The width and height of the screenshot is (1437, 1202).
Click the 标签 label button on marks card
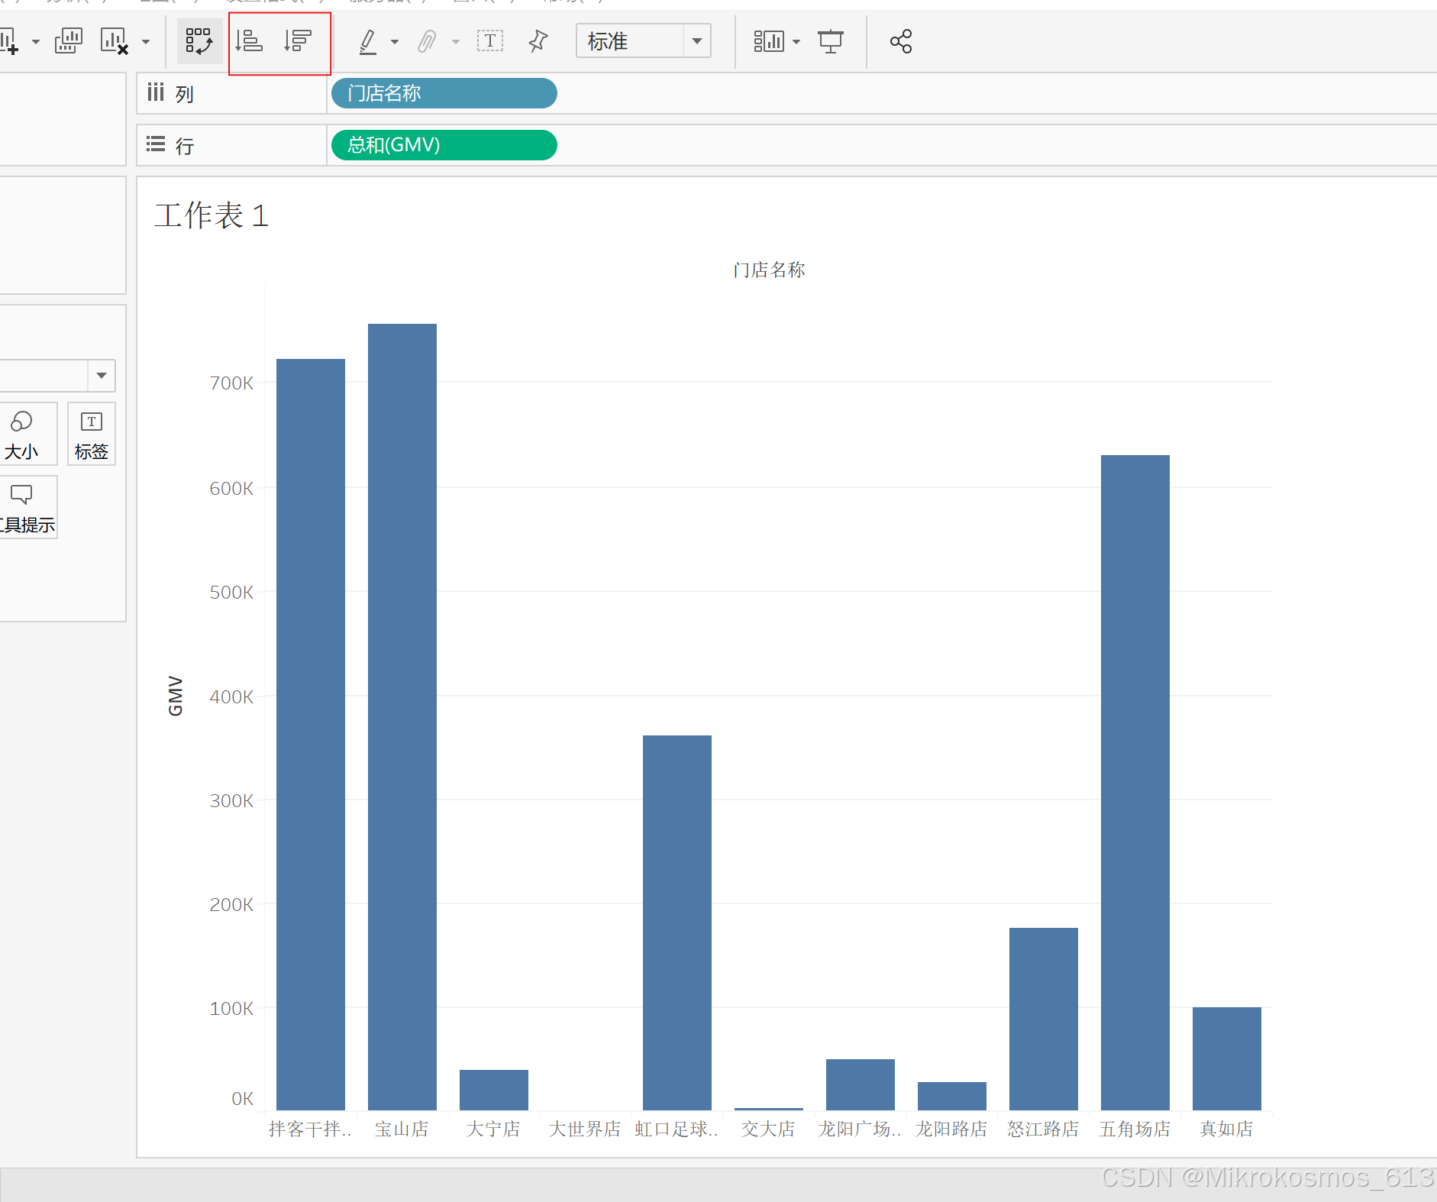click(x=92, y=434)
